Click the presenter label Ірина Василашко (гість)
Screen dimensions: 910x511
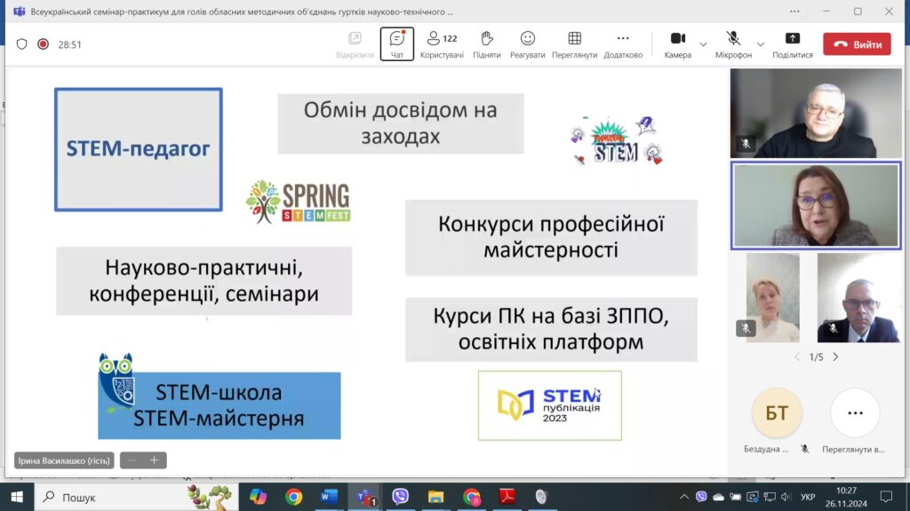click(64, 460)
